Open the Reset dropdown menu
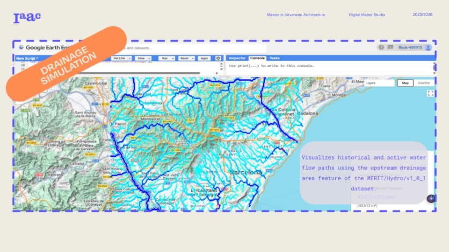Viewport: 449px width, 252px height. 186,58
